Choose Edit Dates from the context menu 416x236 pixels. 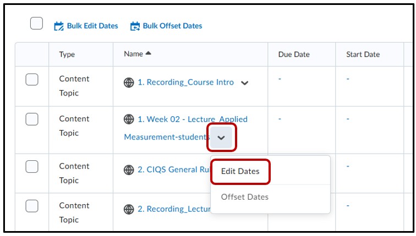point(240,171)
